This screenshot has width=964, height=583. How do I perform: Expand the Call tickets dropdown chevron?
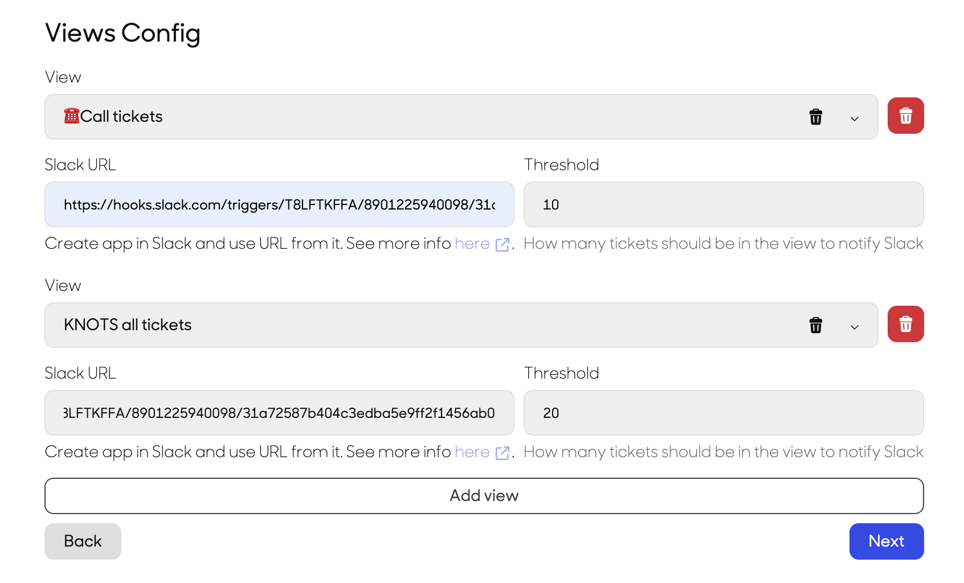pyautogui.click(x=855, y=118)
